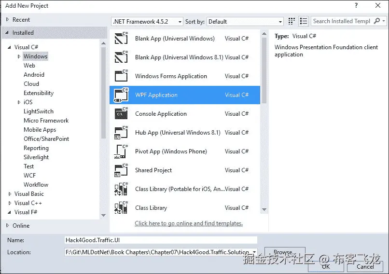The width and height of the screenshot is (389, 274).
Task: Focus the Search Installed Templates box
Action: pos(342,21)
